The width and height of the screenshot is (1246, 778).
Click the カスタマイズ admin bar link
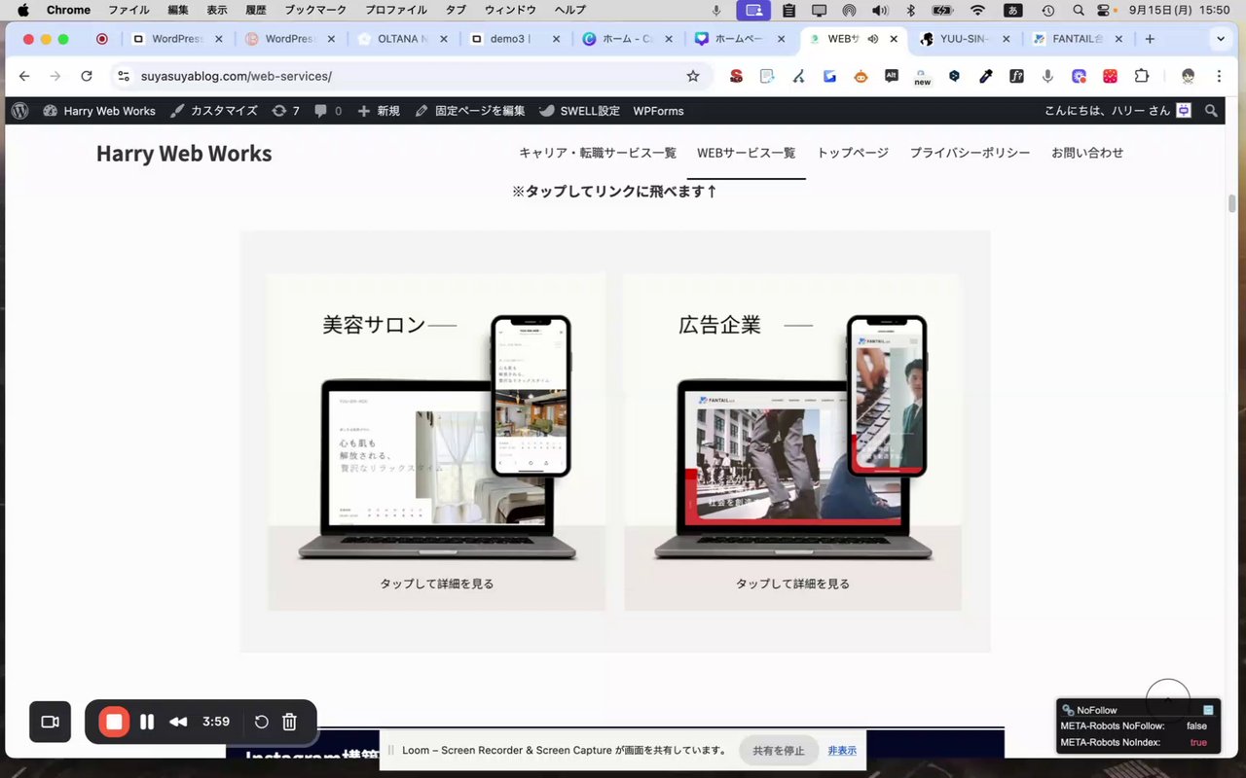tap(214, 111)
